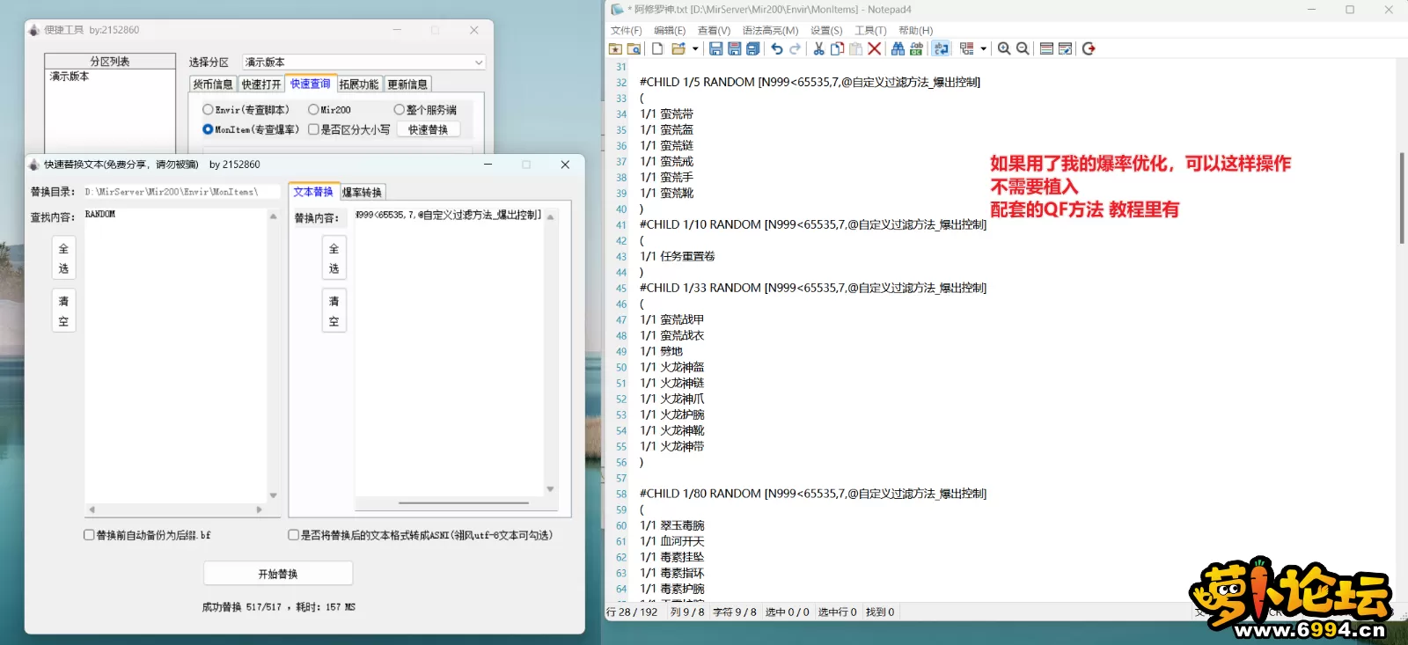The width and height of the screenshot is (1408, 645).
Task: Click the copy icon in Notepad4 toolbar
Action: pyautogui.click(x=837, y=48)
